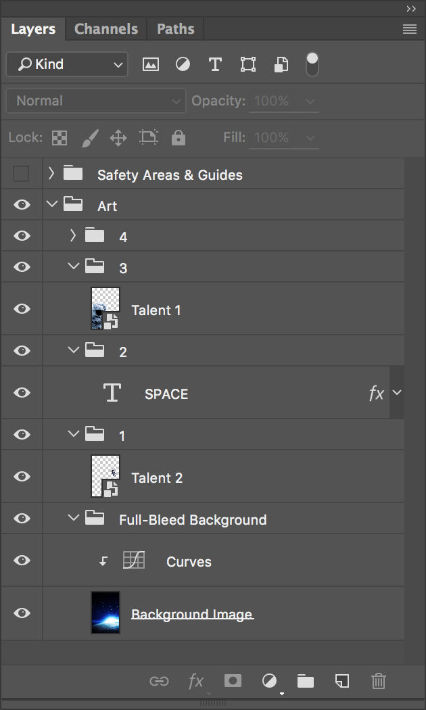Viewport: 426px width, 710px height.
Task: Select the Talent 2 layer thumbnail
Action: point(105,476)
